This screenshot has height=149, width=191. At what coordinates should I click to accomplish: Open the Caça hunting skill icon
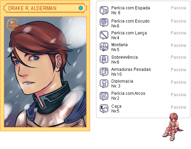(104, 108)
